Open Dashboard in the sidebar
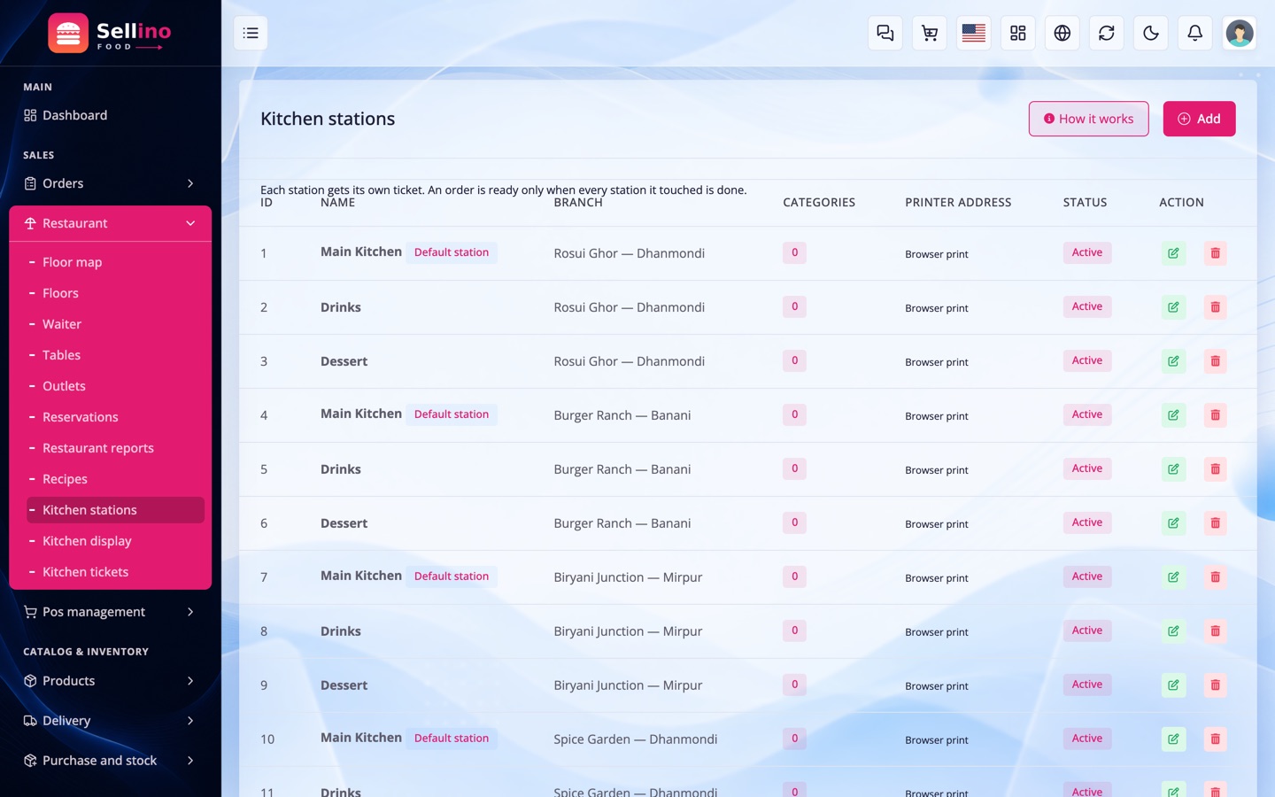Screen dimensions: 1275x797 point(110,115)
